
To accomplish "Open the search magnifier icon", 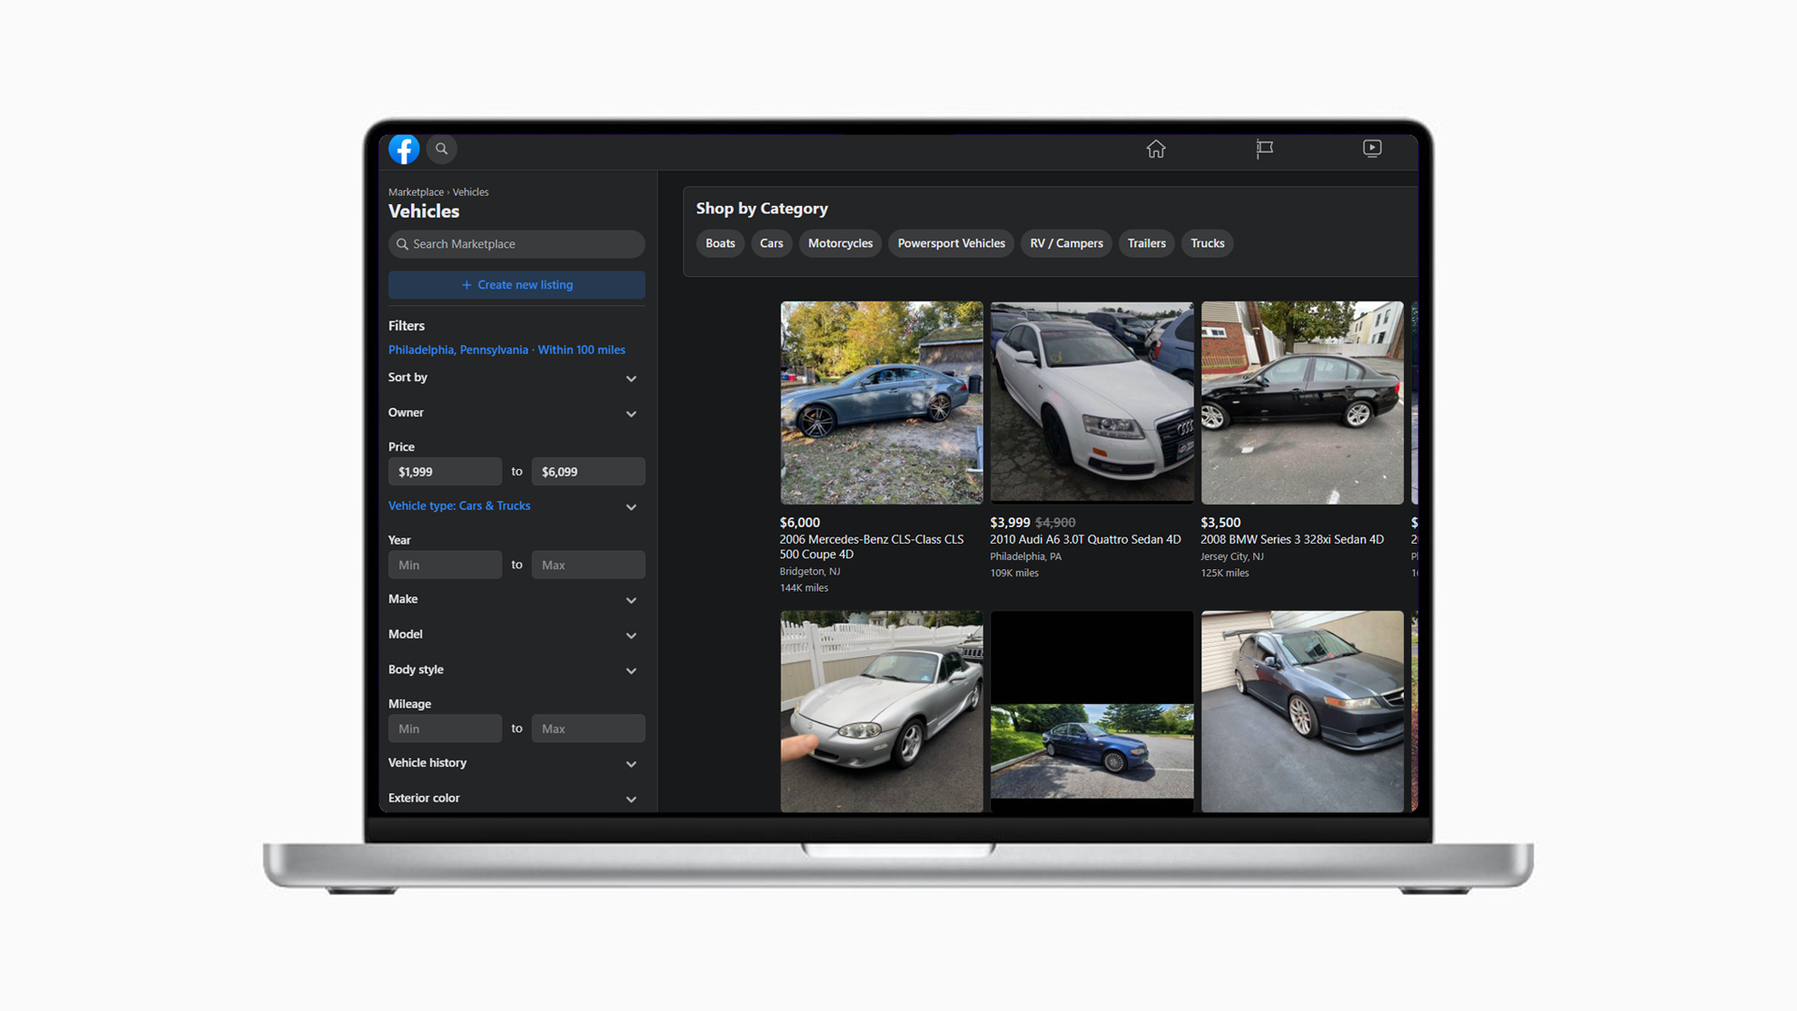I will 442,149.
